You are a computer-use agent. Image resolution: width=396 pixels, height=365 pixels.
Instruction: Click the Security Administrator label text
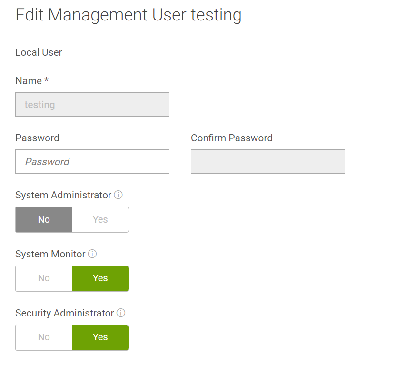tap(64, 313)
